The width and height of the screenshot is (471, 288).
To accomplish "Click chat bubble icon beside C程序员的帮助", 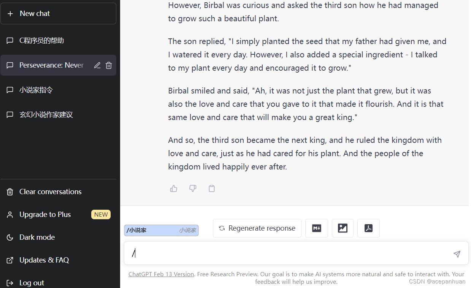I will point(10,41).
